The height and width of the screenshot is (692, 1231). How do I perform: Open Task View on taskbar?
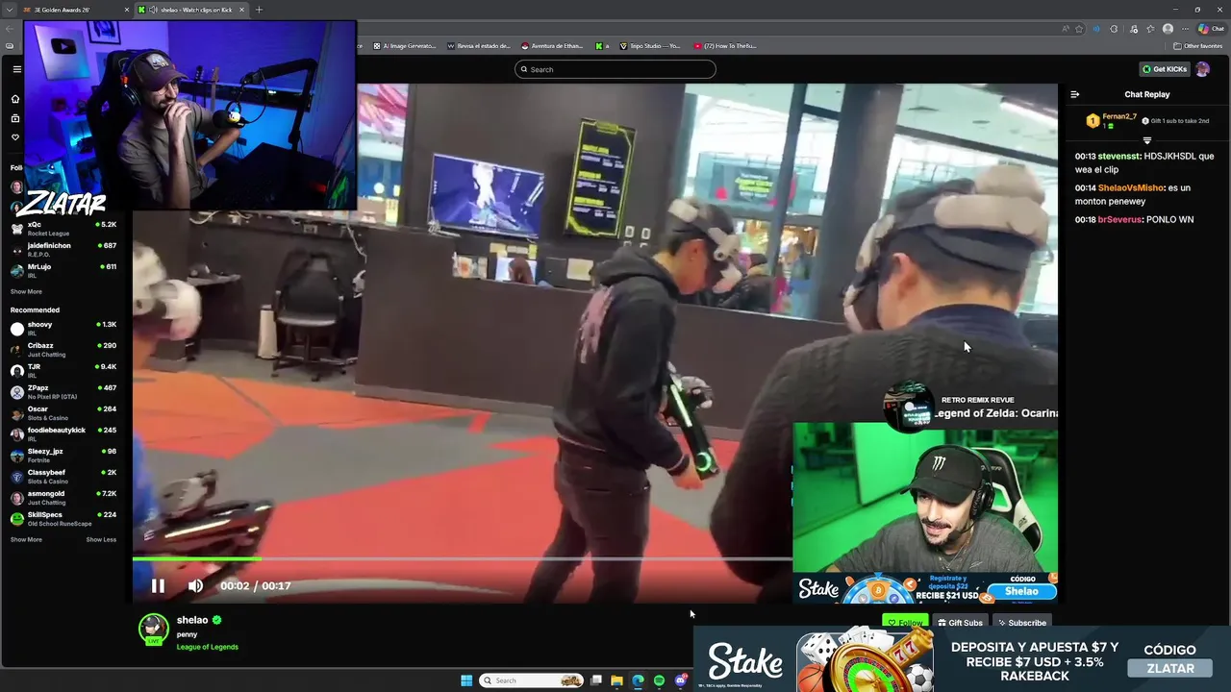tap(596, 680)
